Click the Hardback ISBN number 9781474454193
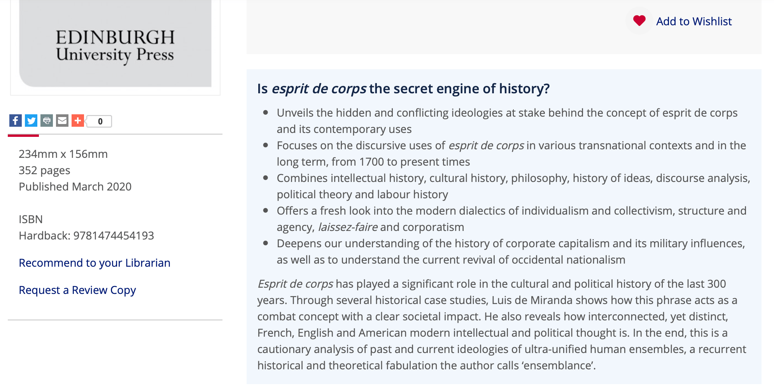 click(x=114, y=236)
